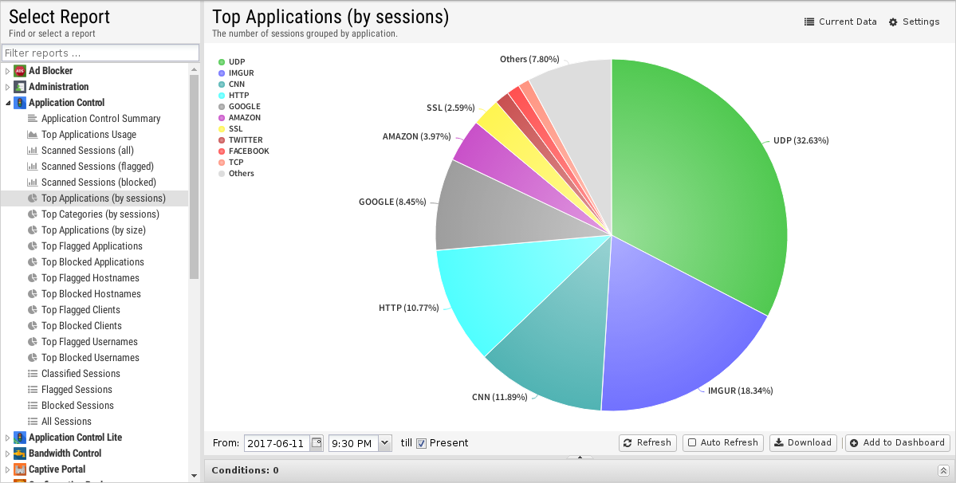Click the Download button
This screenshot has height=483, width=956.
tap(803, 443)
